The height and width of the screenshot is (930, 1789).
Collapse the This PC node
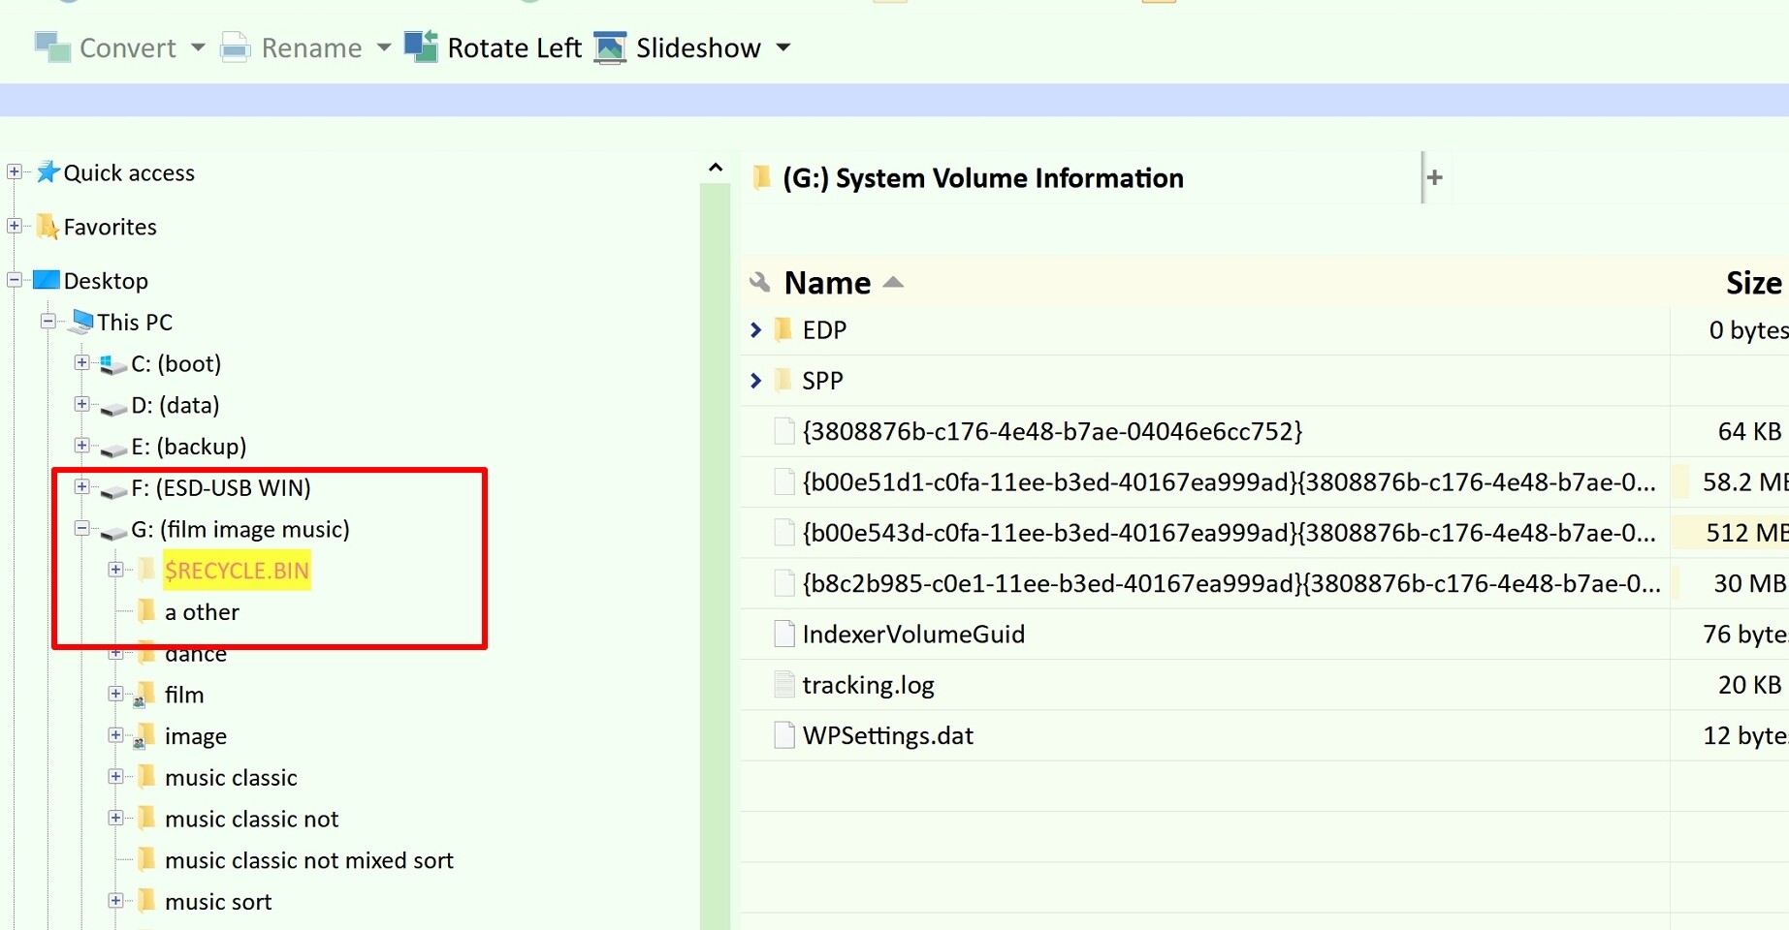[48, 321]
